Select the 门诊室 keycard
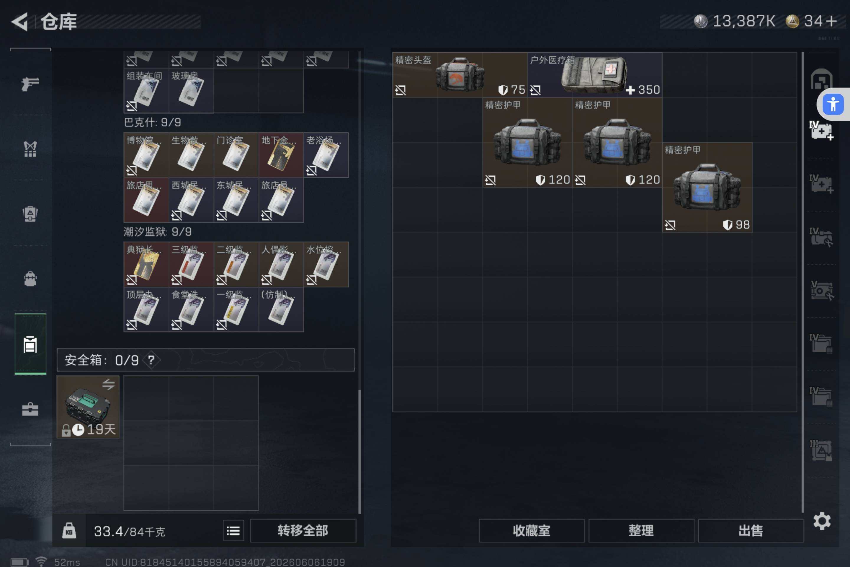 coord(236,155)
